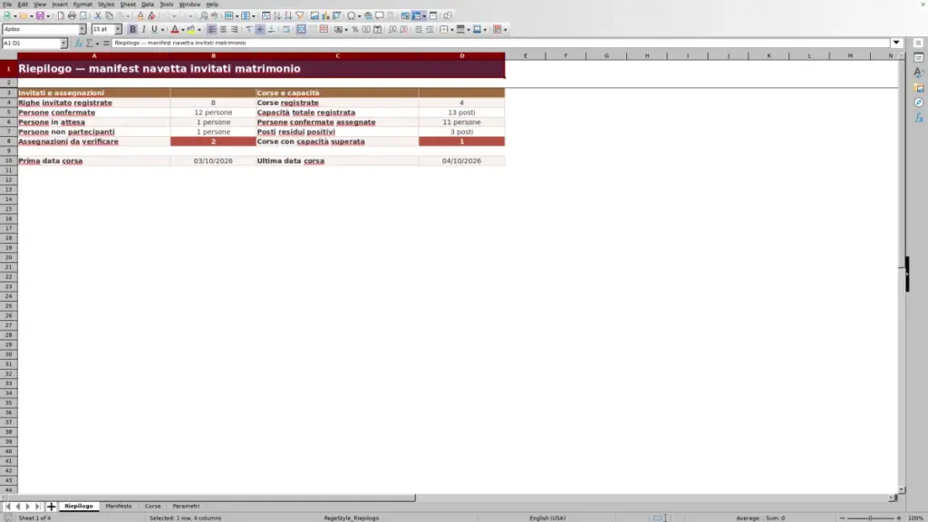Click the AutoFilter funnel icon

pos(300,16)
